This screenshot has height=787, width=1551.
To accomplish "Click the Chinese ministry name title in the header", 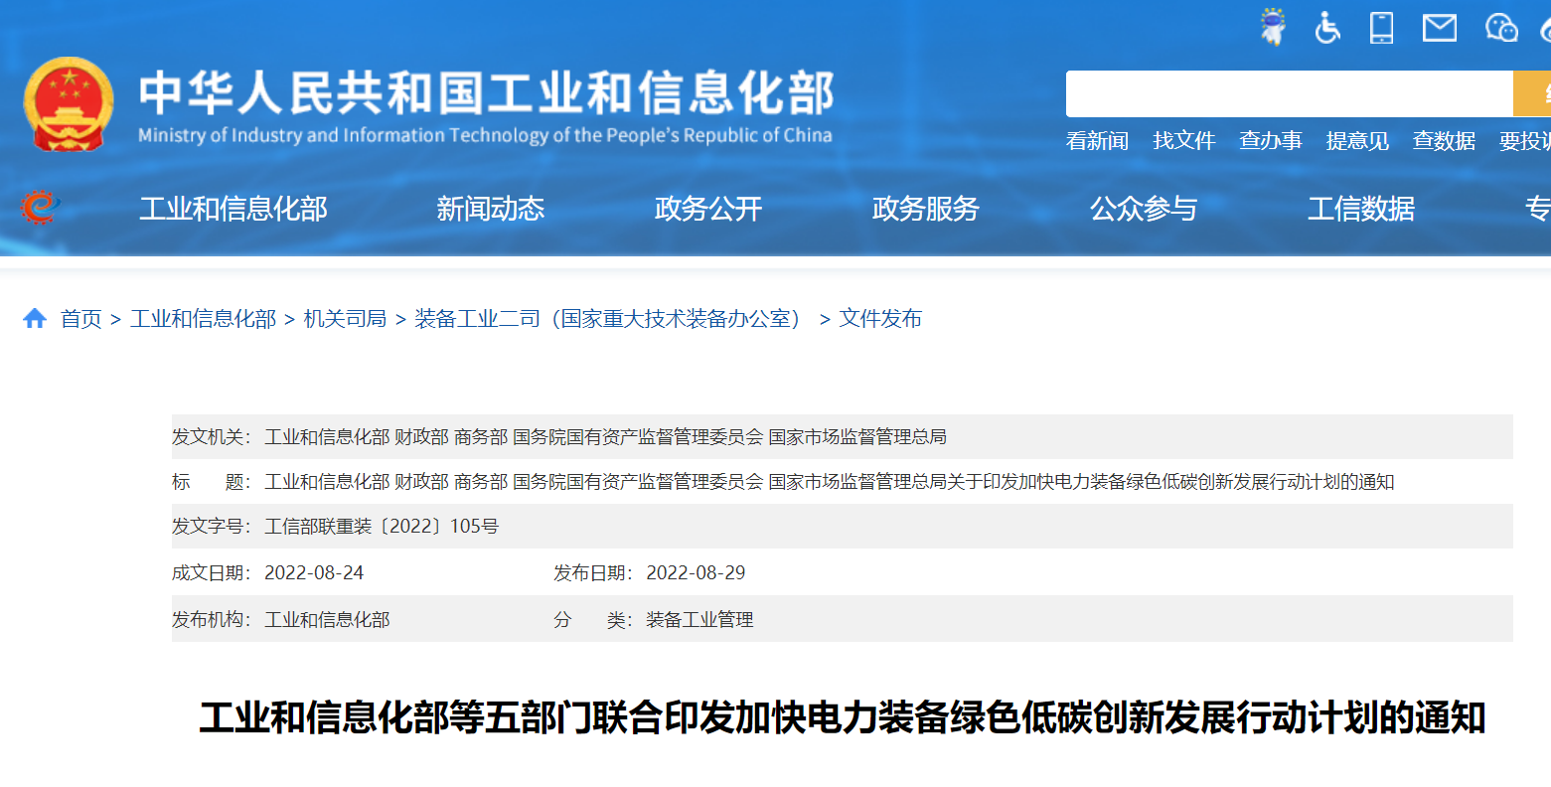I will click(486, 92).
